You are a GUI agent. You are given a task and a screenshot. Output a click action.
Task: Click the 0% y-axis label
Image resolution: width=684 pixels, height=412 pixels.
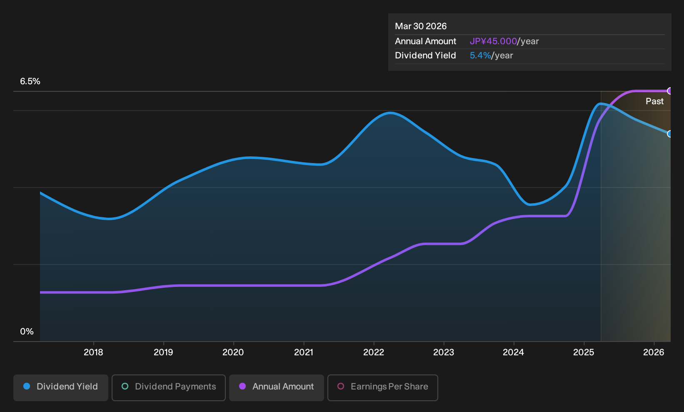27,332
